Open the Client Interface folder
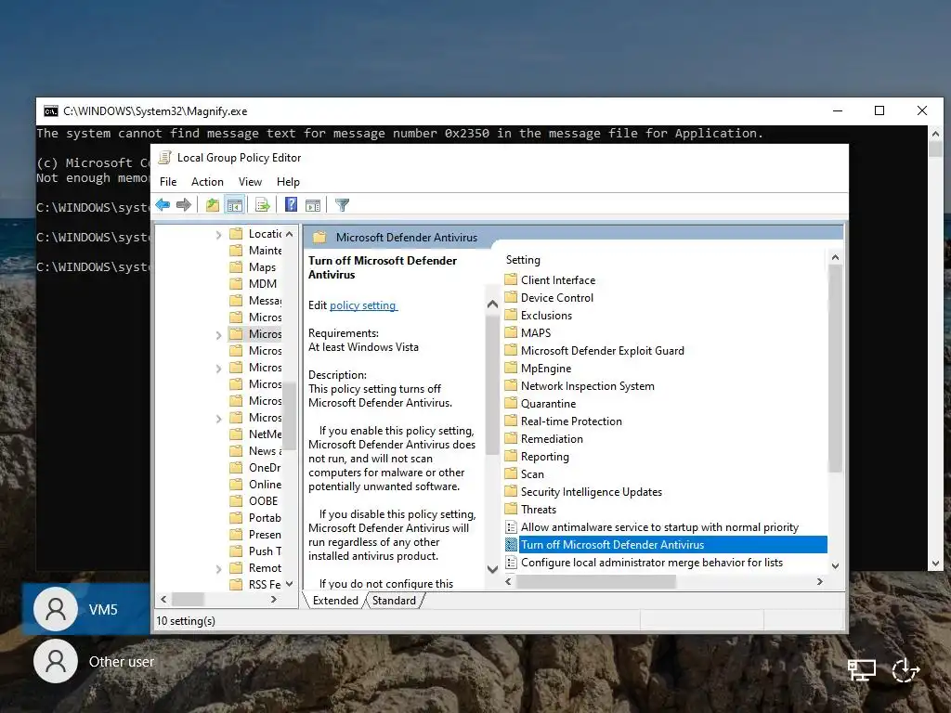 click(550, 280)
